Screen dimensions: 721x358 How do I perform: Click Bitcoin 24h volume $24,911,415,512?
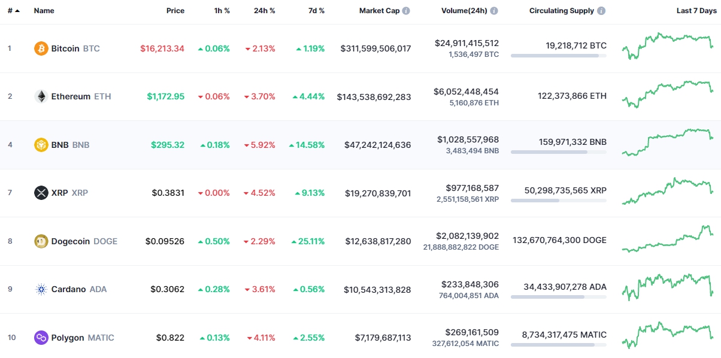(x=467, y=43)
